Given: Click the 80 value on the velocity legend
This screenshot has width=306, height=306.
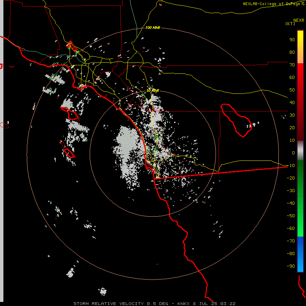Looking at the screenshot, I should [292, 52].
